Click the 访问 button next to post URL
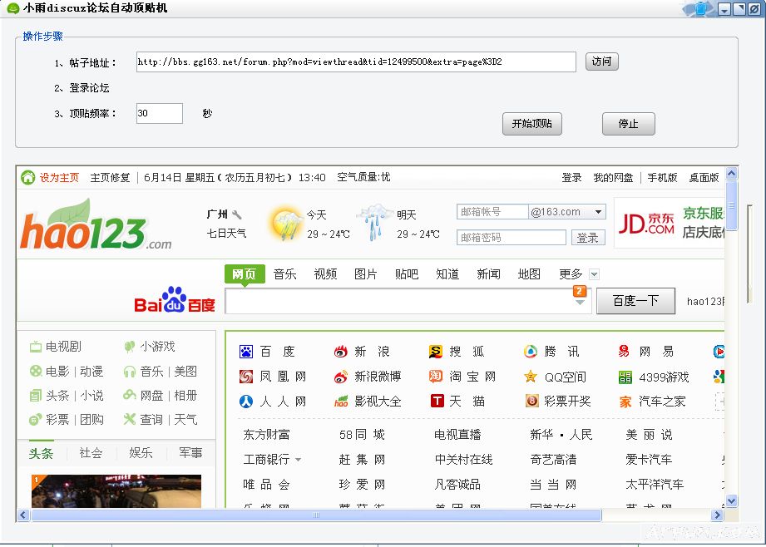 pyautogui.click(x=601, y=62)
